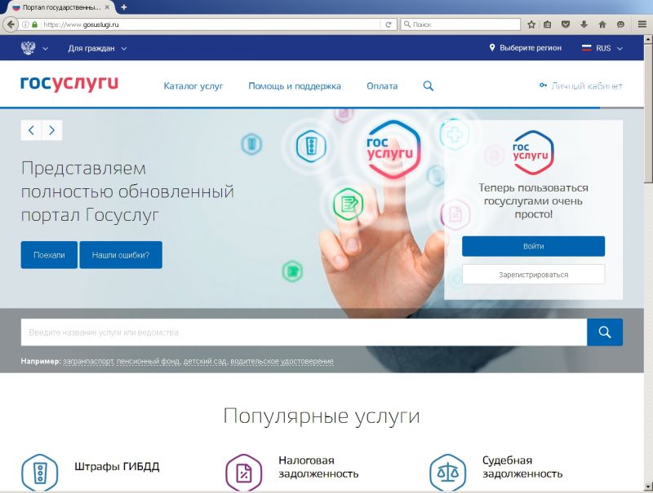Image resolution: width=653 pixels, height=493 pixels.
Task: Open the Firefox downloads arrow icon
Action: click(584, 24)
